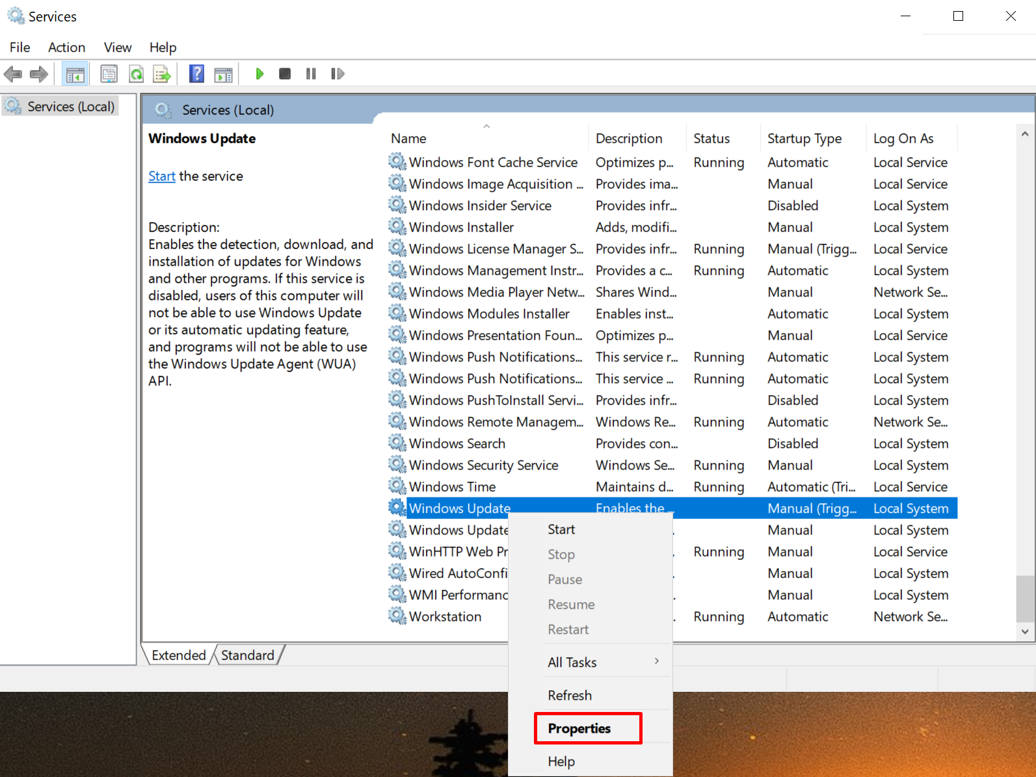Select Services (Local) in the console tree
Screen dimensions: 1036x777
coord(70,107)
